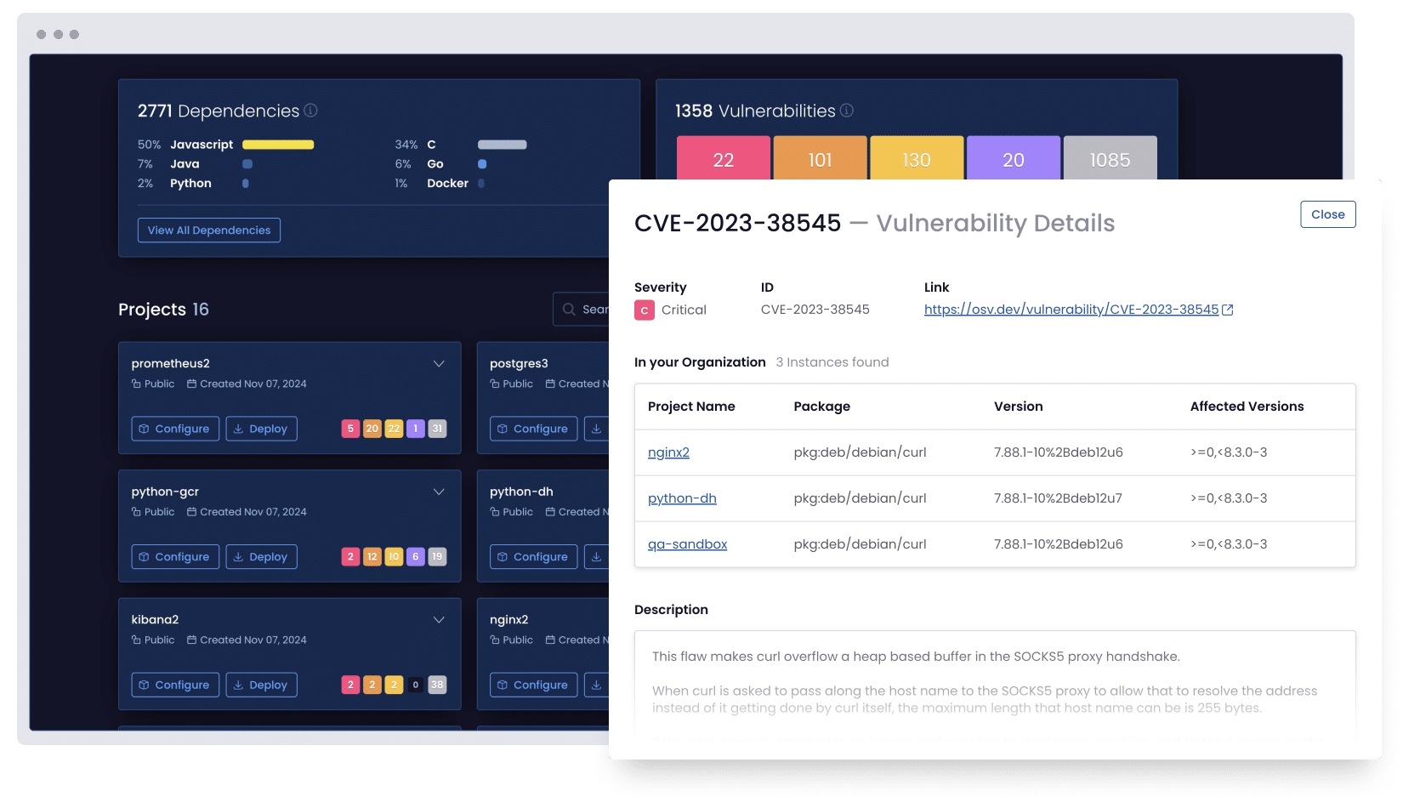Expand the prometheus2 project card
This screenshot has width=1420, height=808.
439,364
